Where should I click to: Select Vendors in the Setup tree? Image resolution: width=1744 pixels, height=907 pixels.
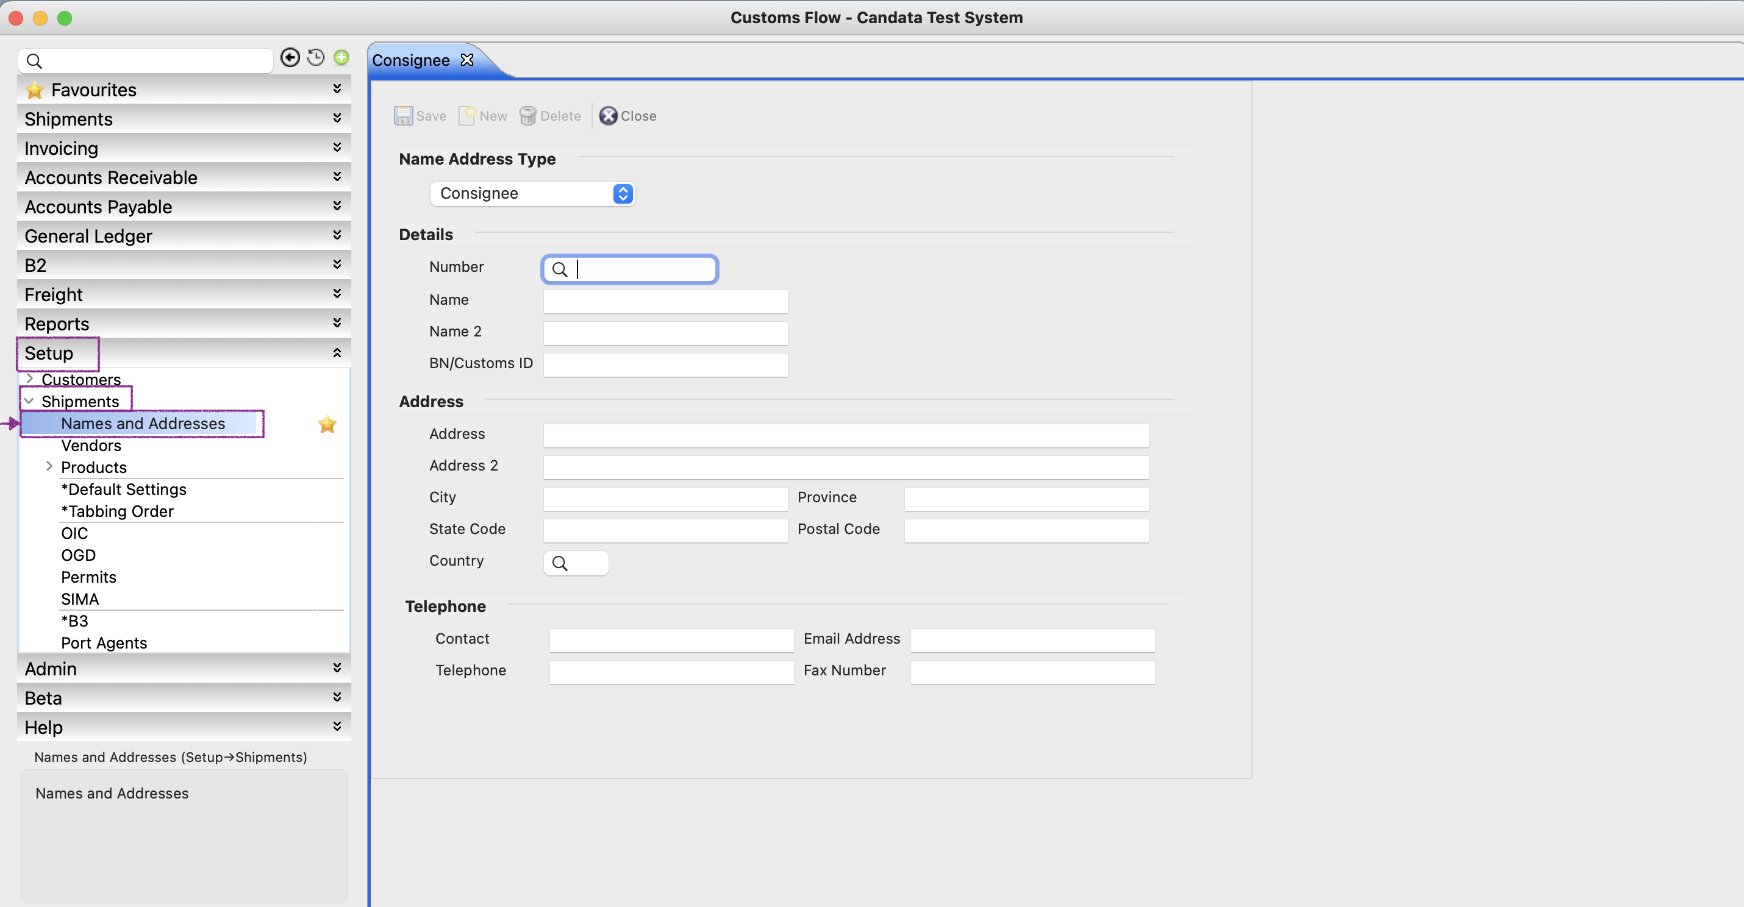(x=91, y=446)
